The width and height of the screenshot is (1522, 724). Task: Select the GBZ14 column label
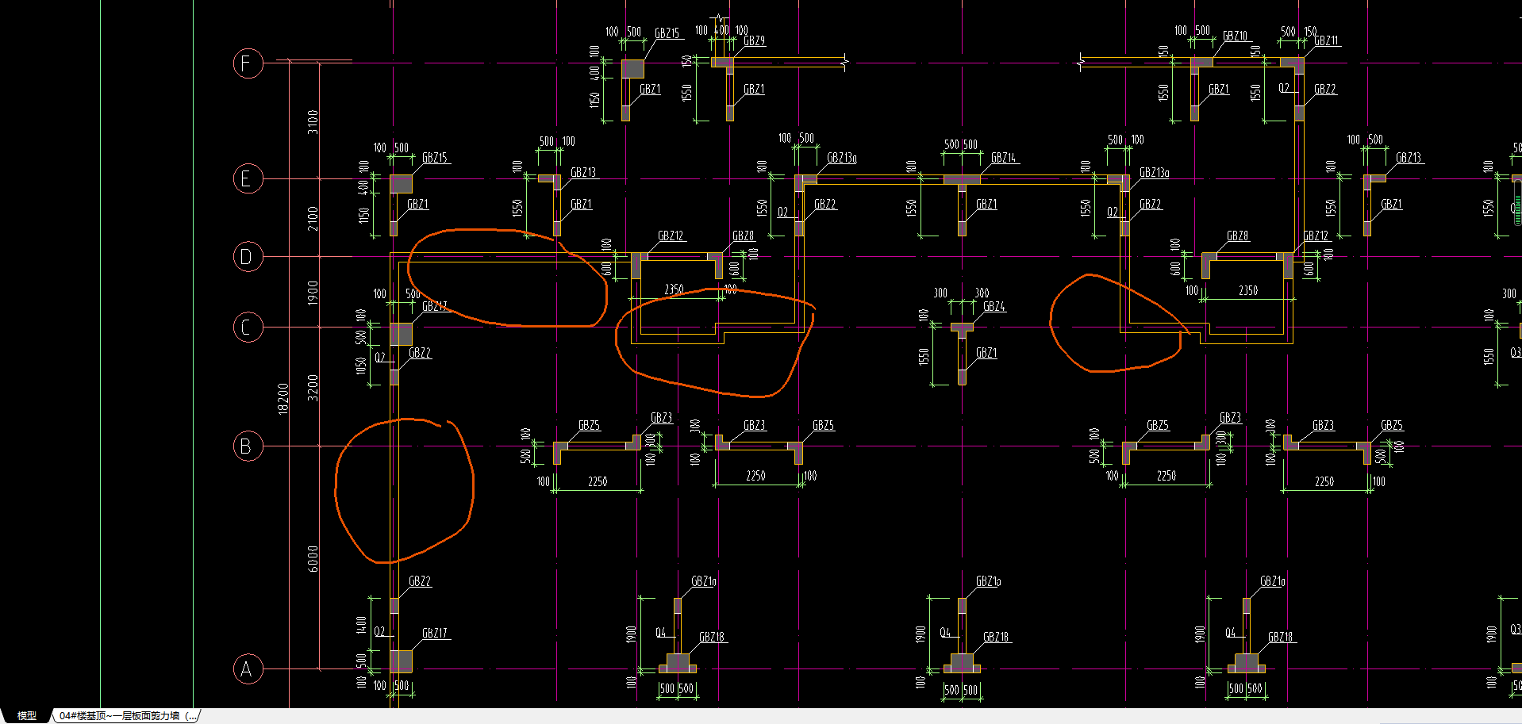tap(1003, 158)
